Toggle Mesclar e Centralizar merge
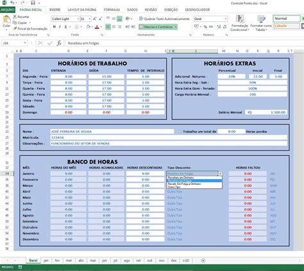This screenshot has height=271, width=304. pos(156,27)
